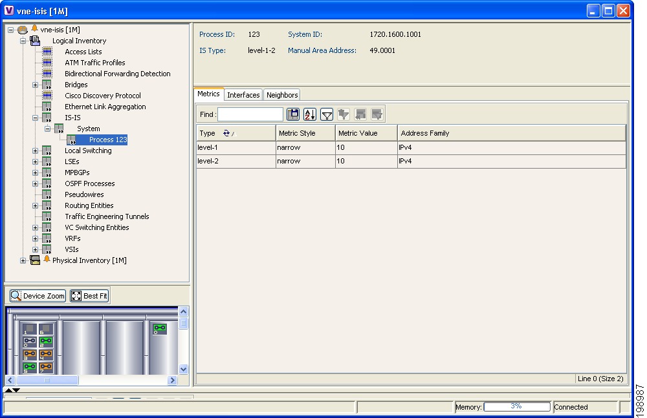Switch to the Interfaces tab
This screenshot has width=647, height=418.
(x=243, y=95)
